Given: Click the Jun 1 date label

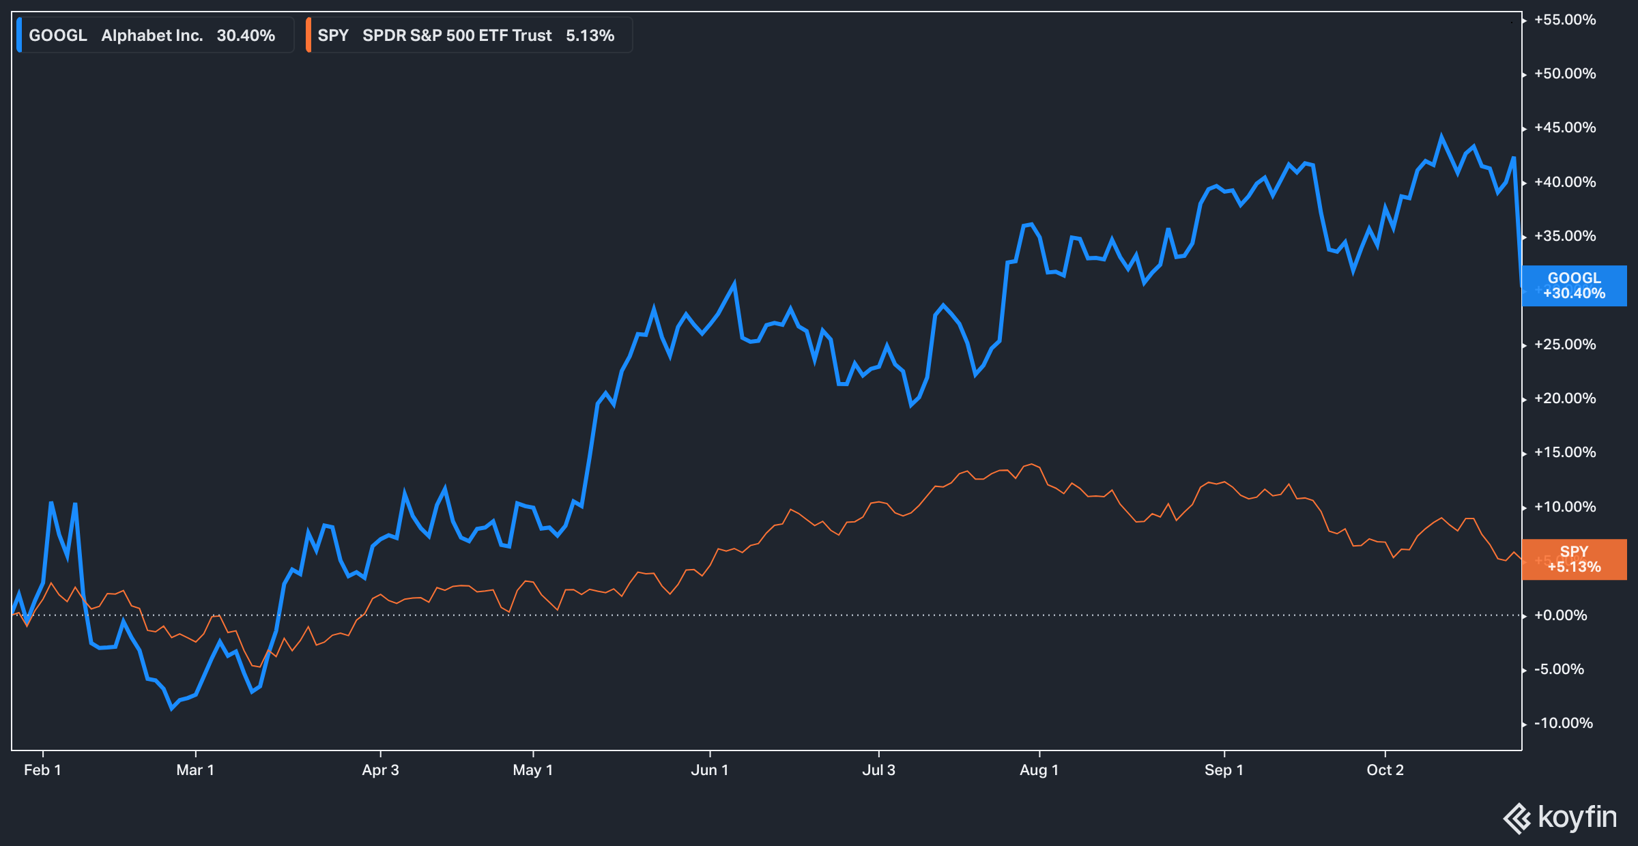Looking at the screenshot, I should coord(710,770).
